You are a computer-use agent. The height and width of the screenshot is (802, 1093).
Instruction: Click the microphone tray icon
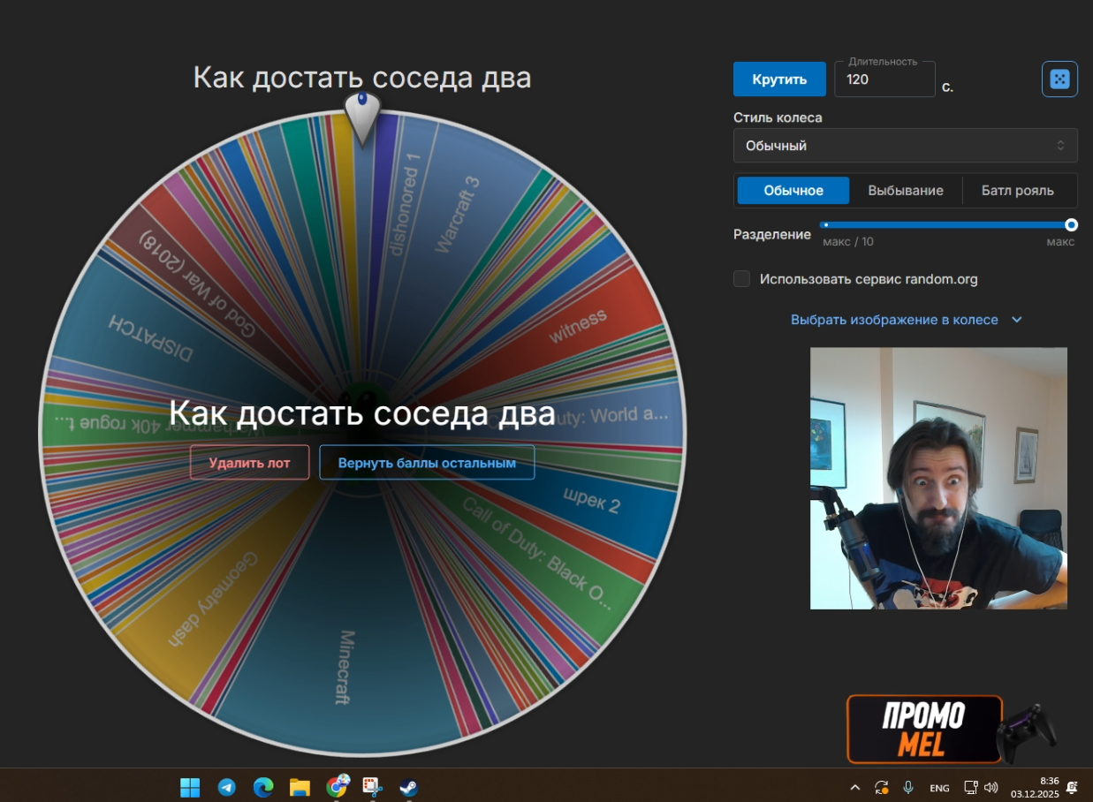point(908,787)
